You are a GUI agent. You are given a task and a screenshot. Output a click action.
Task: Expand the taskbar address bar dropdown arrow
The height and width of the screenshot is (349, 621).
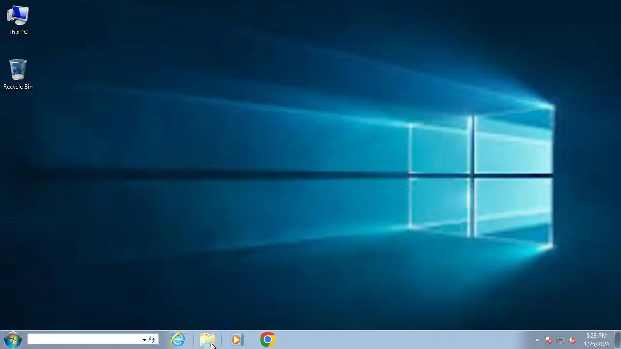click(x=144, y=340)
